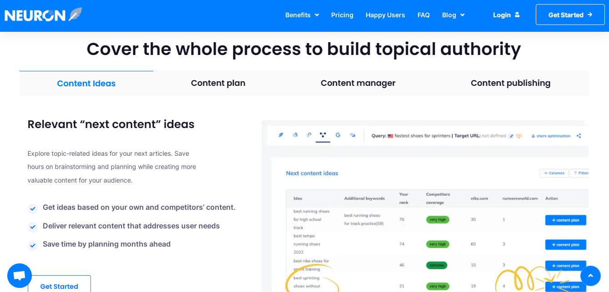The image size is (609, 292).
Task: Click the chat bubbles icon in screenshot toolbar
Action: [352, 135]
